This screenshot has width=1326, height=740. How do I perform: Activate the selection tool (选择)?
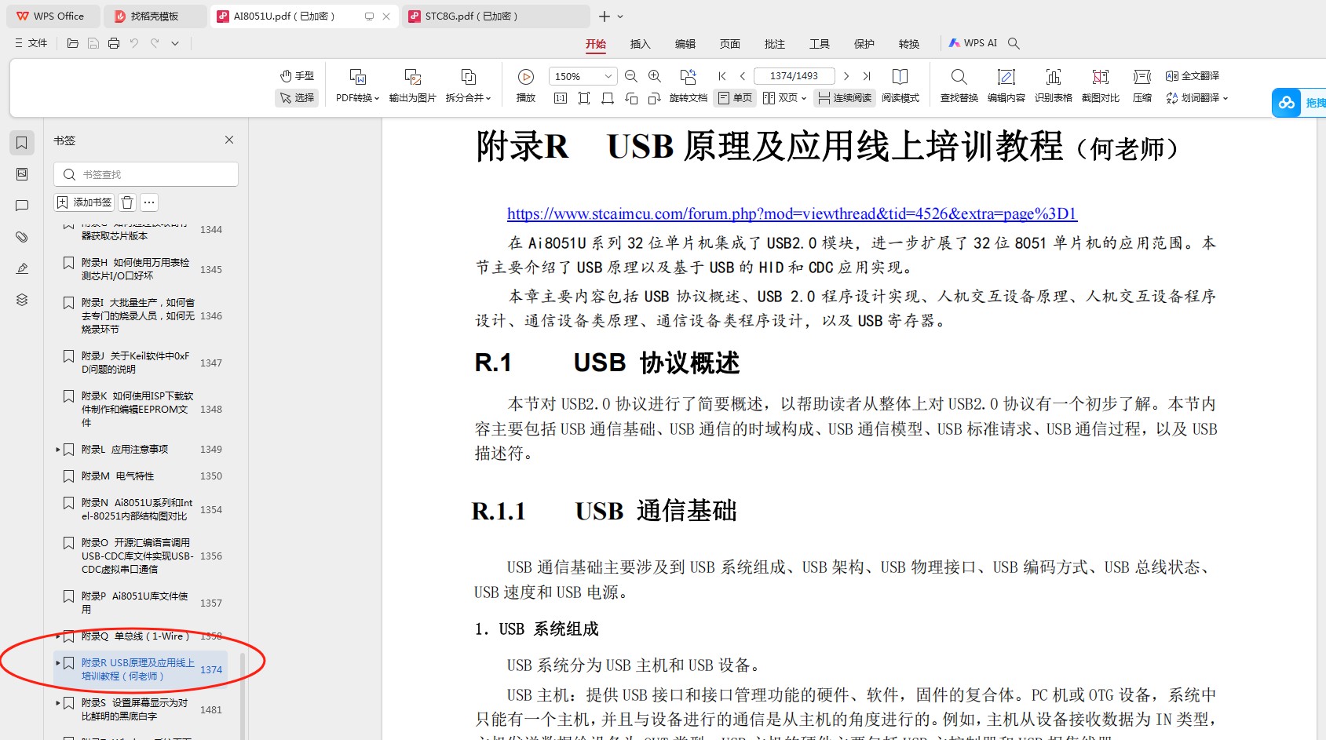297,98
